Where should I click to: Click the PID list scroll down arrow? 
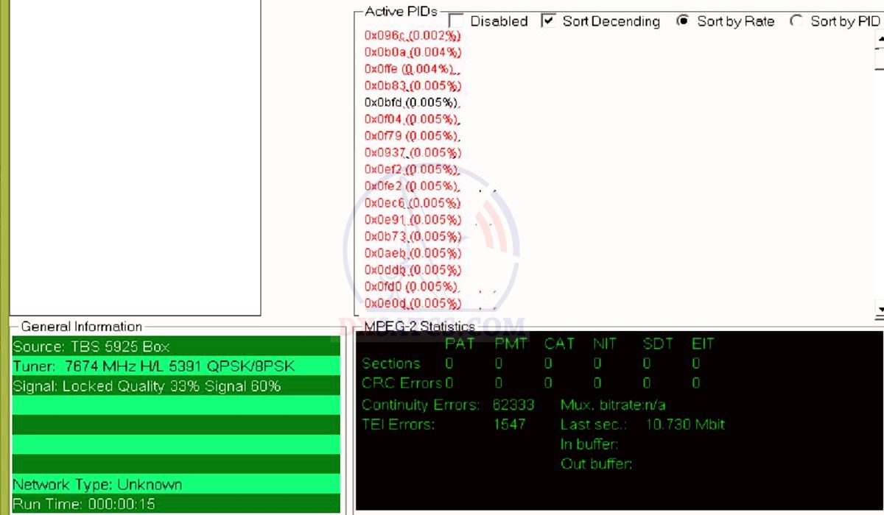[879, 308]
